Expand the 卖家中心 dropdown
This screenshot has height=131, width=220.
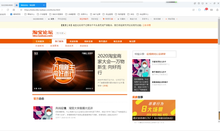click(146, 19)
